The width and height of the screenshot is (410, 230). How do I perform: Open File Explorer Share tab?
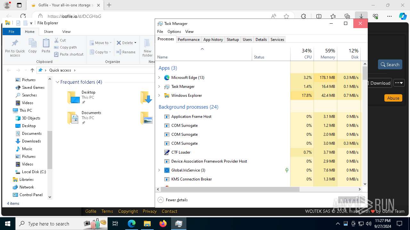coord(49,32)
